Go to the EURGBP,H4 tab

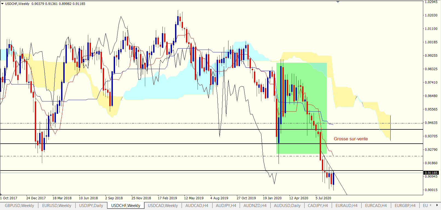pyautogui.click(x=405, y=206)
